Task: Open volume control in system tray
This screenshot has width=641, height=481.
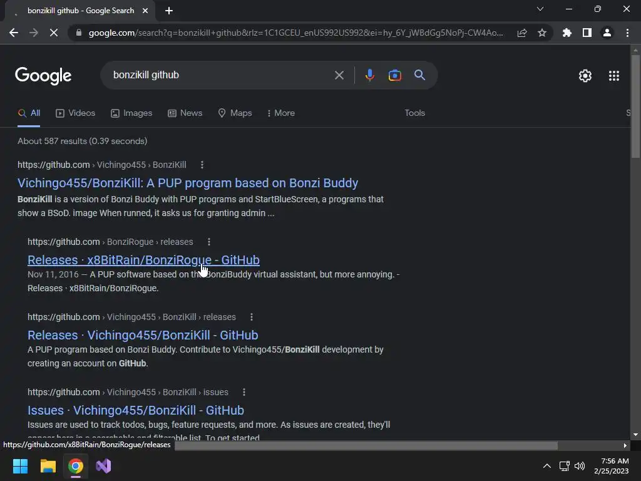Action: [x=580, y=466]
